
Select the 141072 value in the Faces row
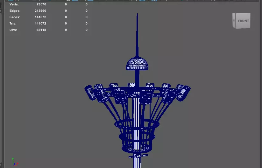pos(40,17)
